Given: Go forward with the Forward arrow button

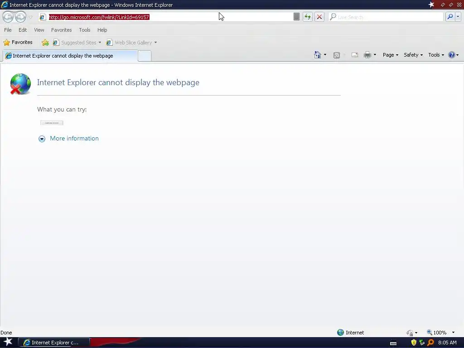Looking at the screenshot, I should (x=20, y=17).
